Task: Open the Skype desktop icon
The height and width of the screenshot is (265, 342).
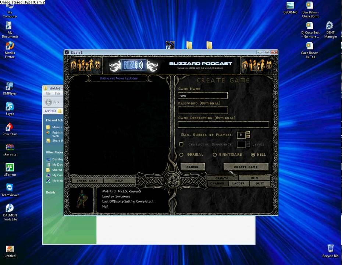Action: point(10,109)
